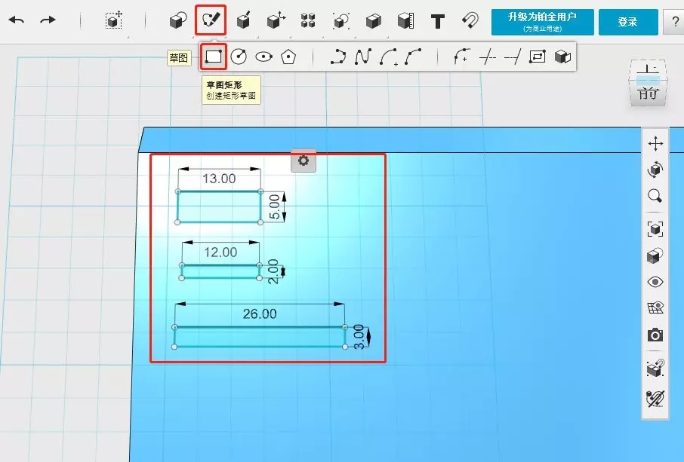The width and height of the screenshot is (684, 462).
Task: Click the 登录 login button
Action: click(x=627, y=22)
